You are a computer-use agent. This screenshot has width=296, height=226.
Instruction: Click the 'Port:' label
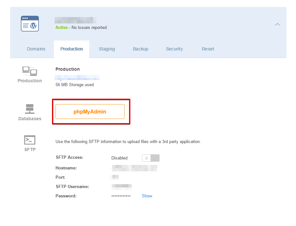coord(60,177)
